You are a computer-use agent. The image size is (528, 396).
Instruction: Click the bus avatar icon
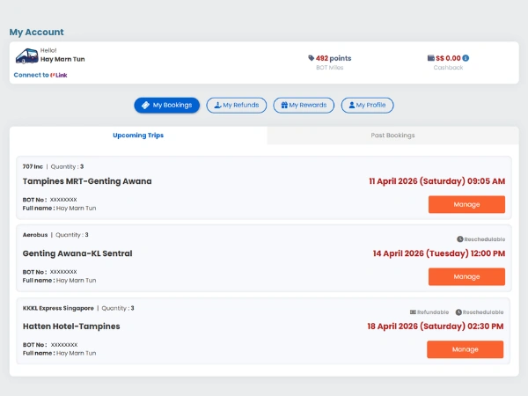26,56
